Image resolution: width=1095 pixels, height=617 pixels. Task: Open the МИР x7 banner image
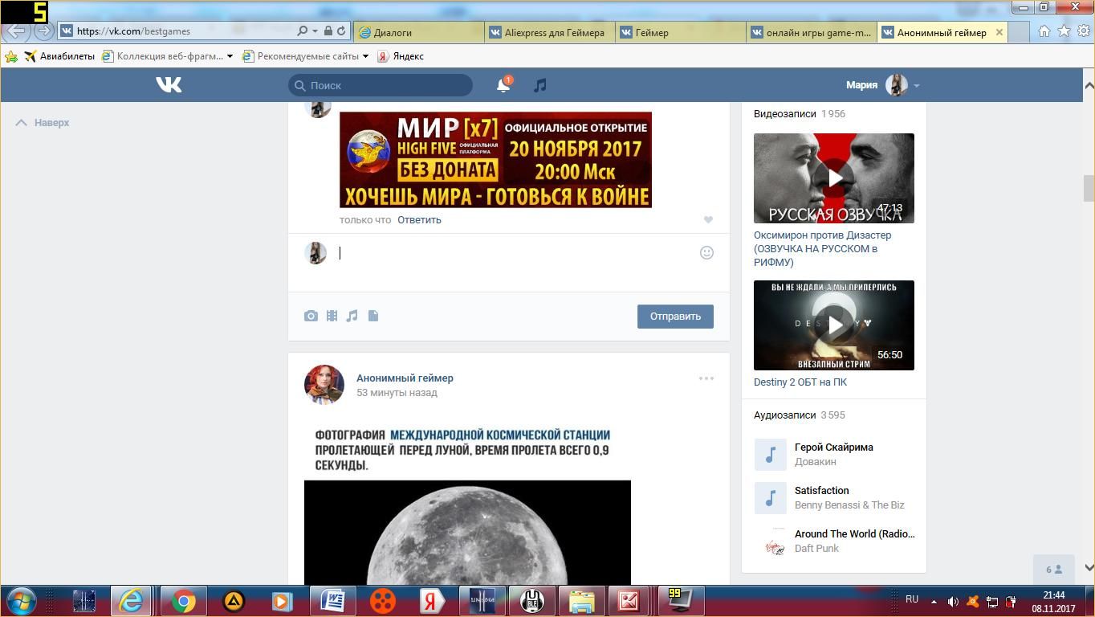(495, 160)
